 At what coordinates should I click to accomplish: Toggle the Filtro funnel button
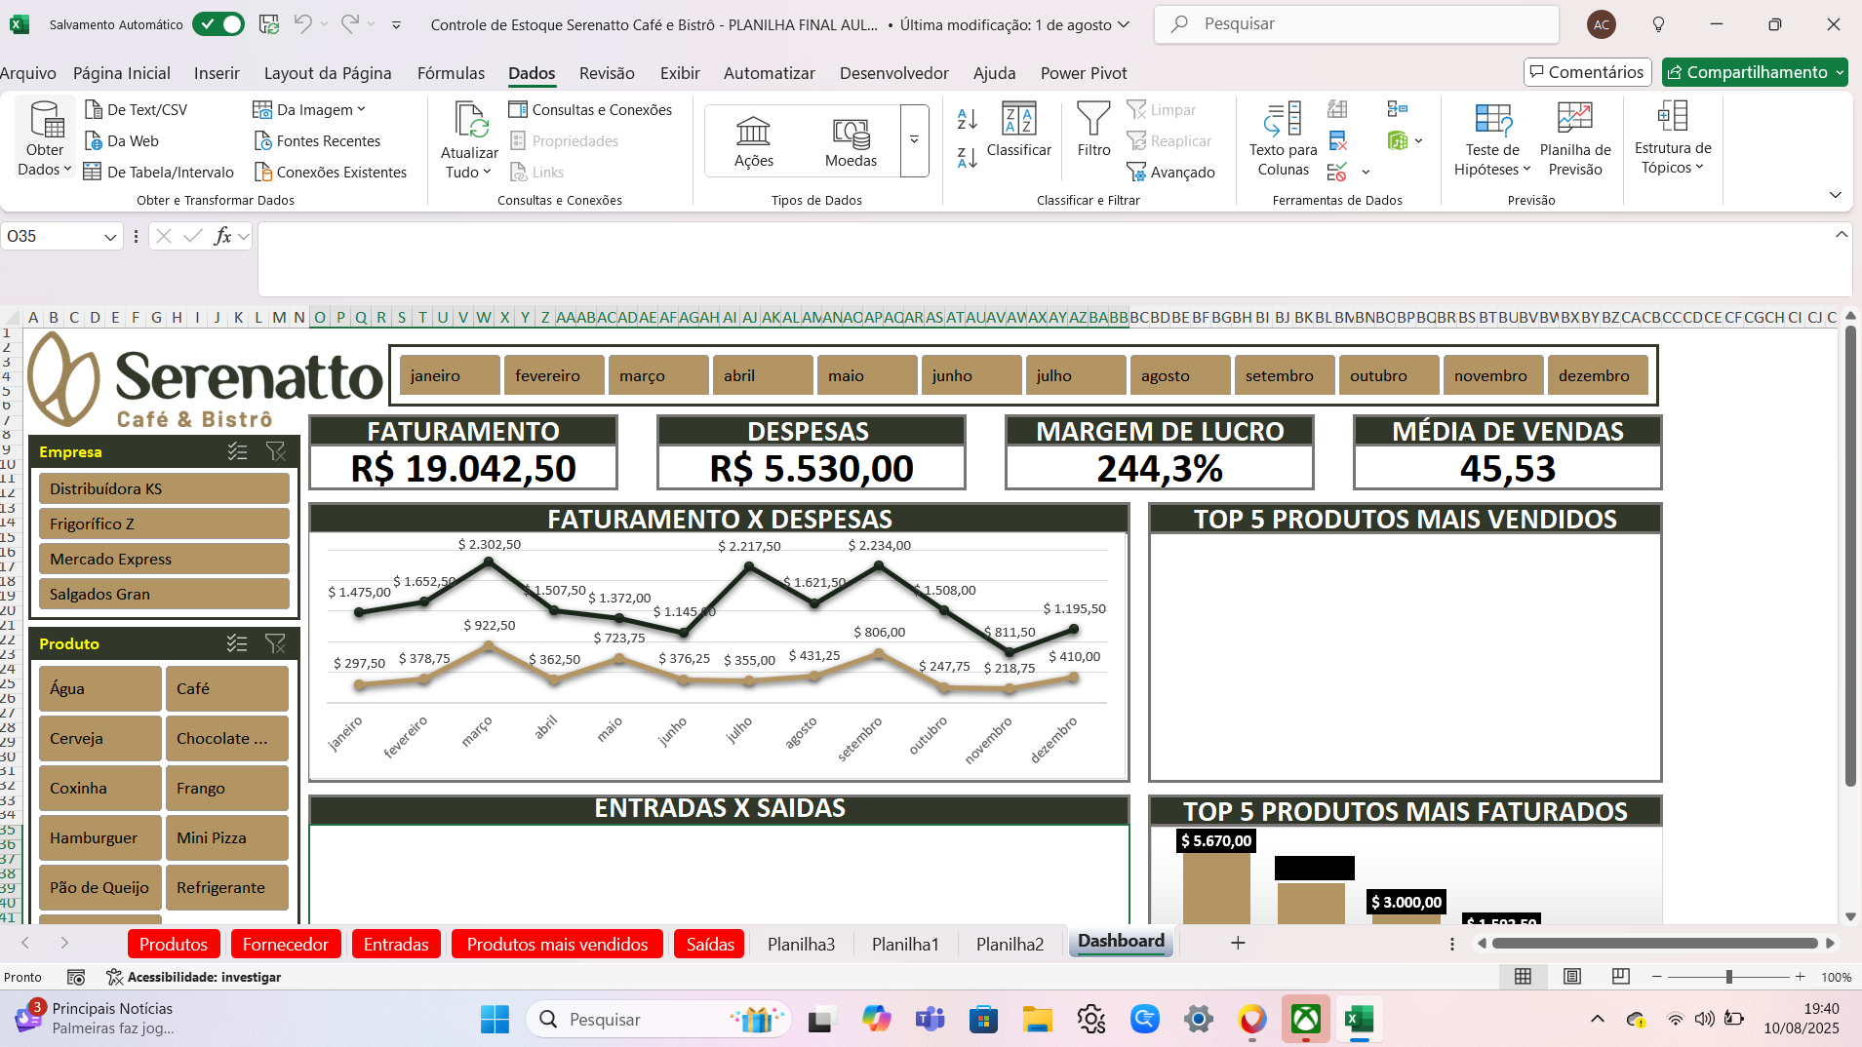pyautogui.click(x=1093, y=130)
